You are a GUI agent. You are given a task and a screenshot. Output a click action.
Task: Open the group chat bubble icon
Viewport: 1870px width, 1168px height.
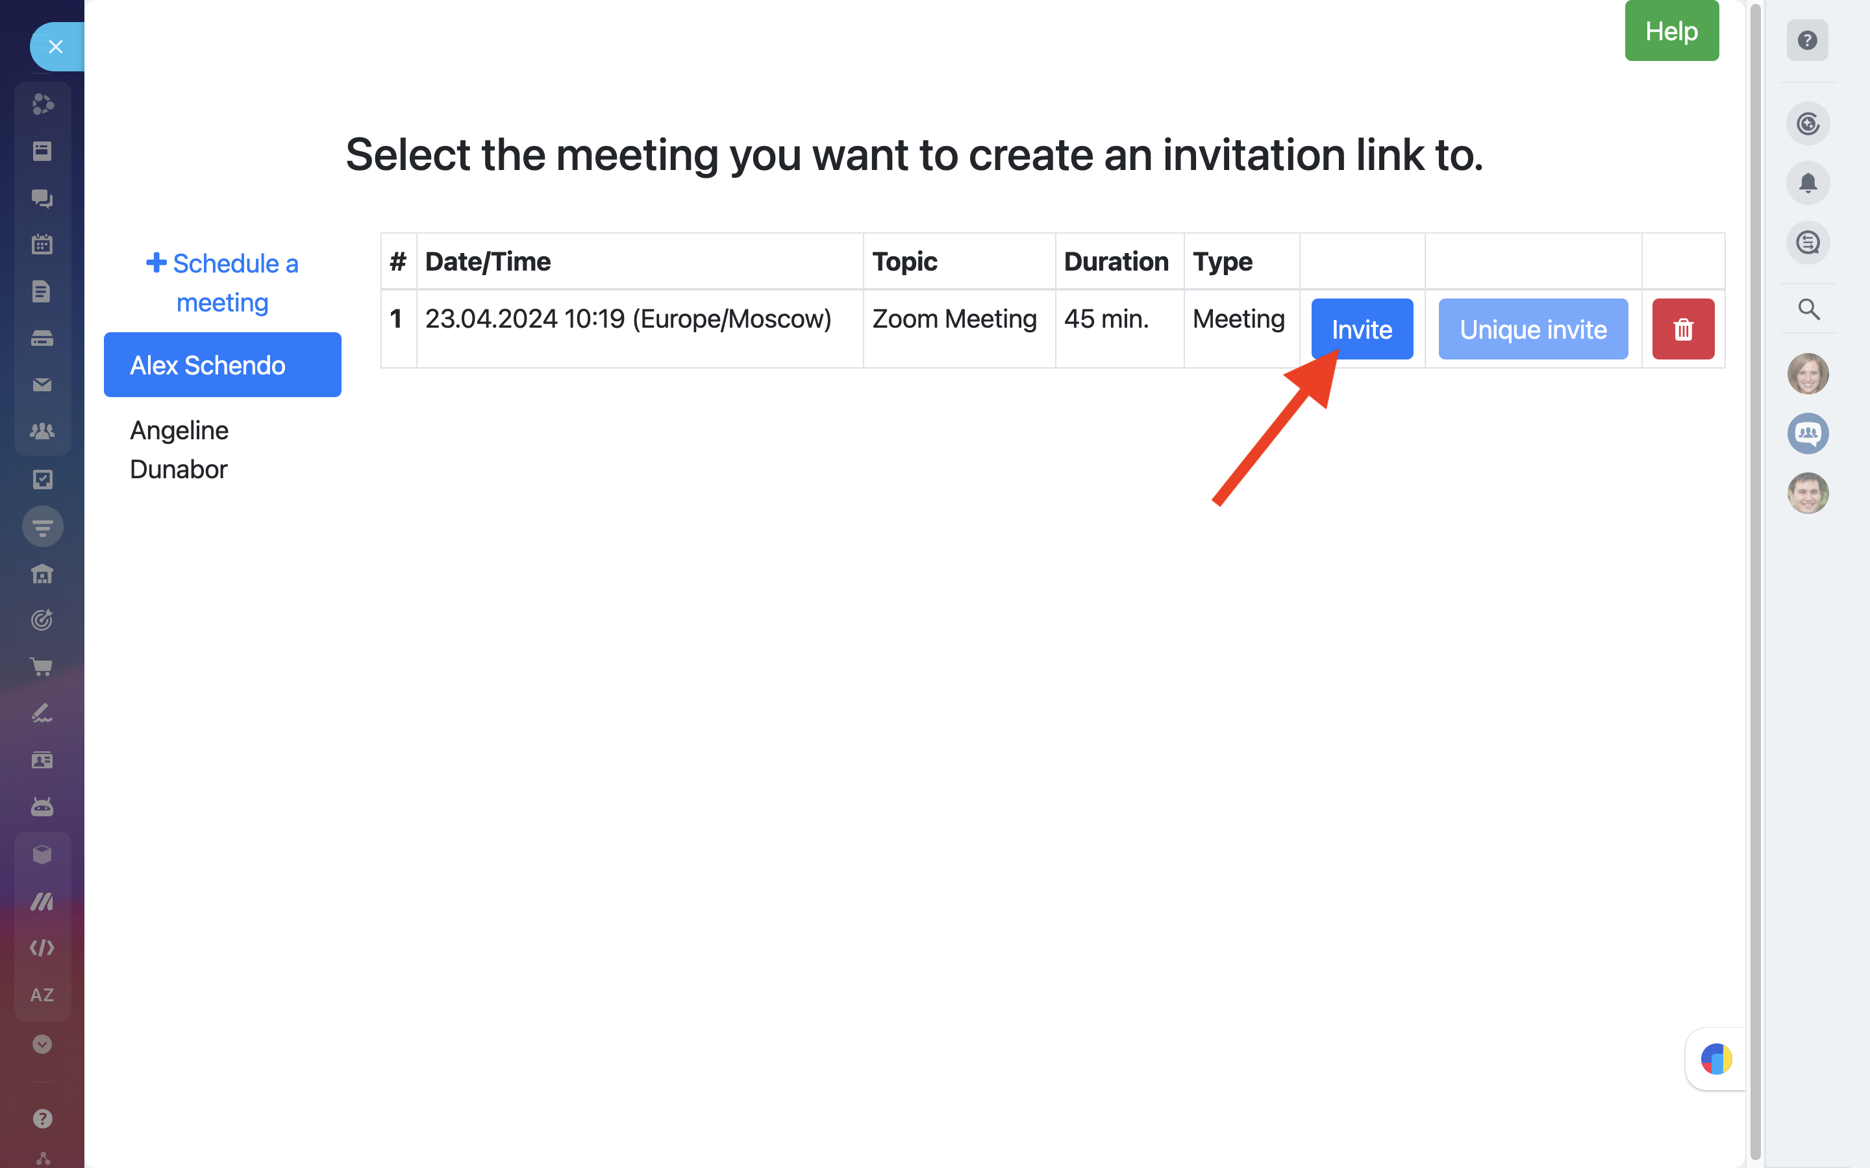coord(1808,433)
